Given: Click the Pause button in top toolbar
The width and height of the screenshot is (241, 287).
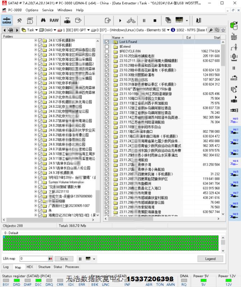Looking at the screenshot, I should (144, 20).
